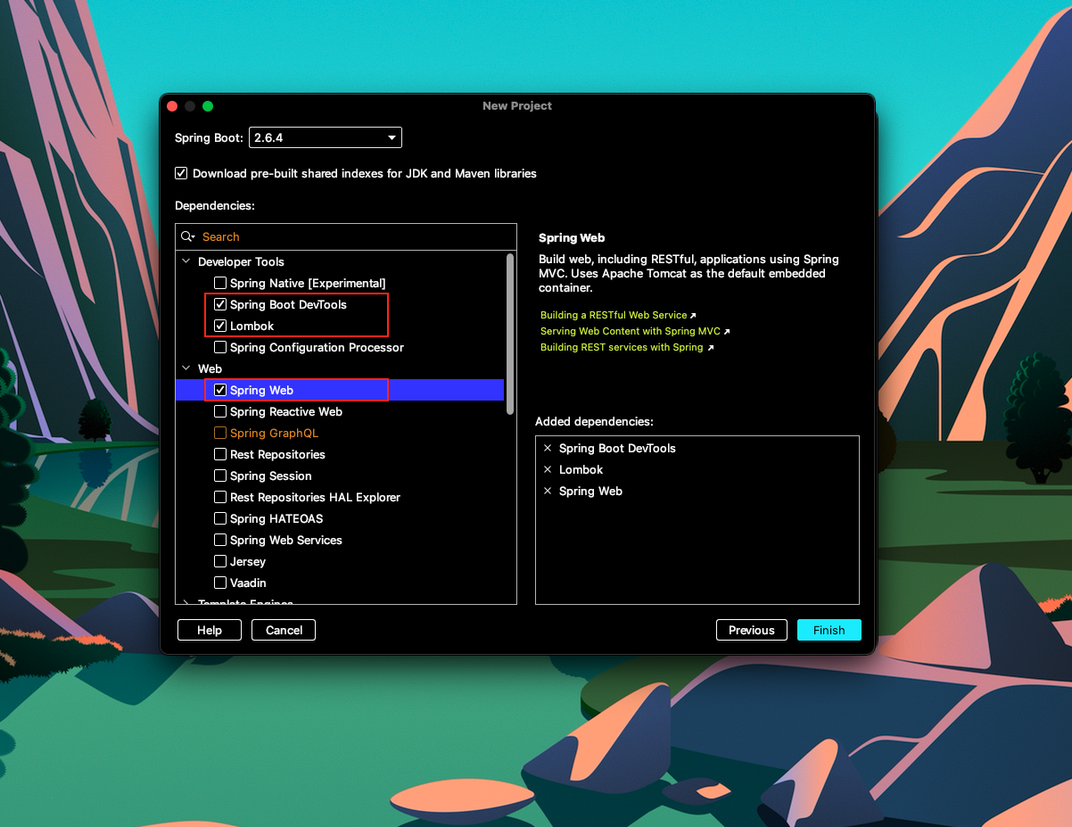Screen dimensions: 1072x827
Task: Toggle Download pre-built shared indexes checkbox
Action: [x=181, y=173]
